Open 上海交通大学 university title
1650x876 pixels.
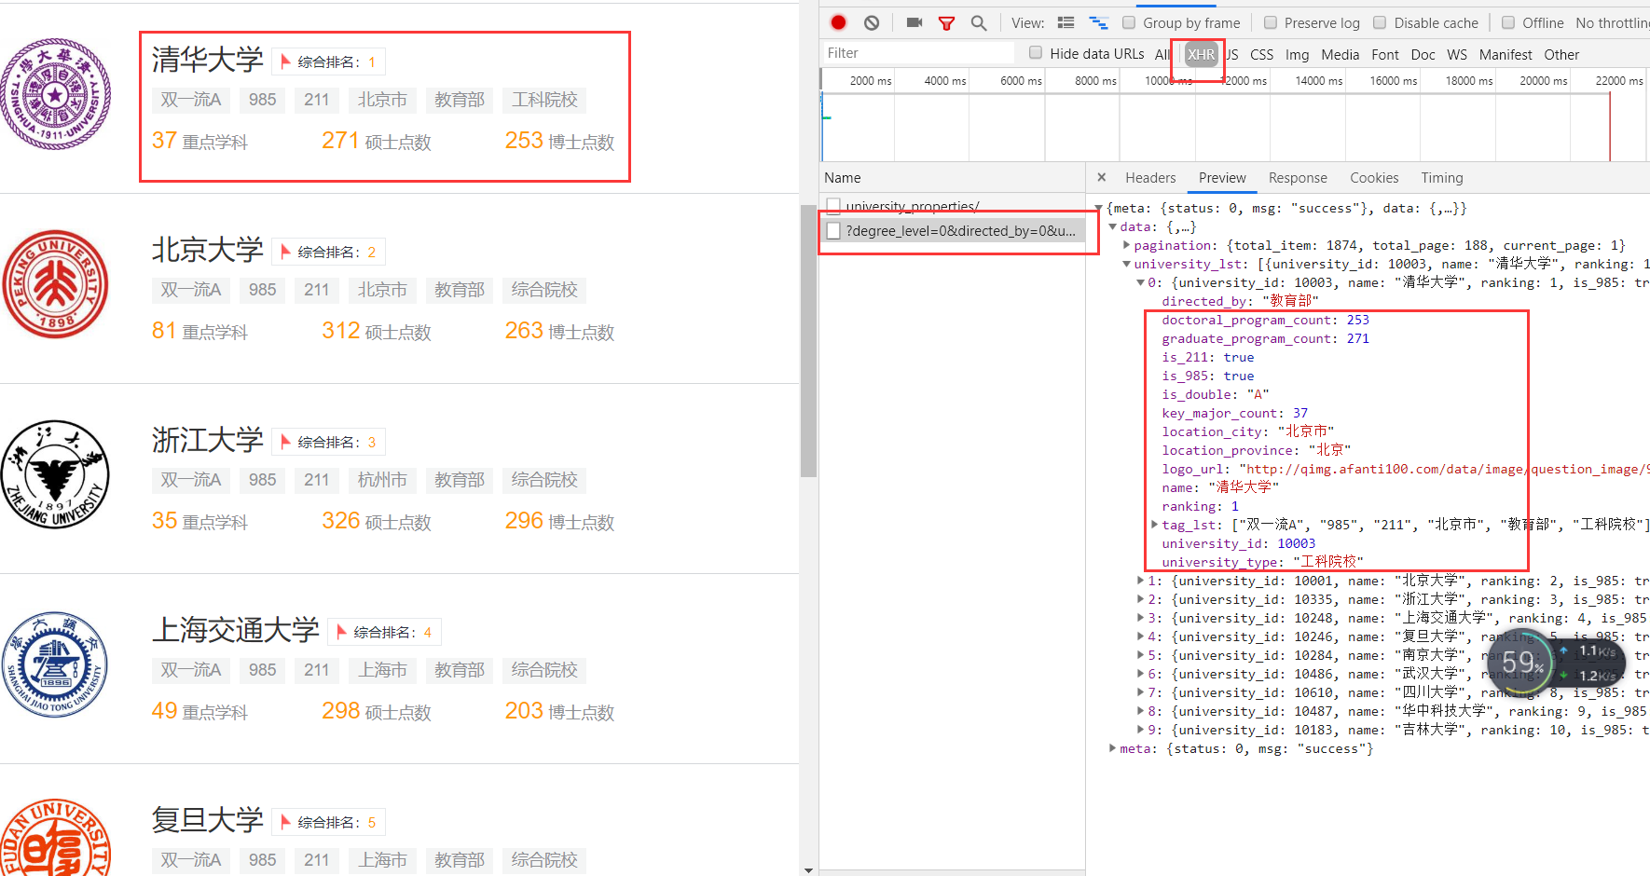tap(235, 630)
